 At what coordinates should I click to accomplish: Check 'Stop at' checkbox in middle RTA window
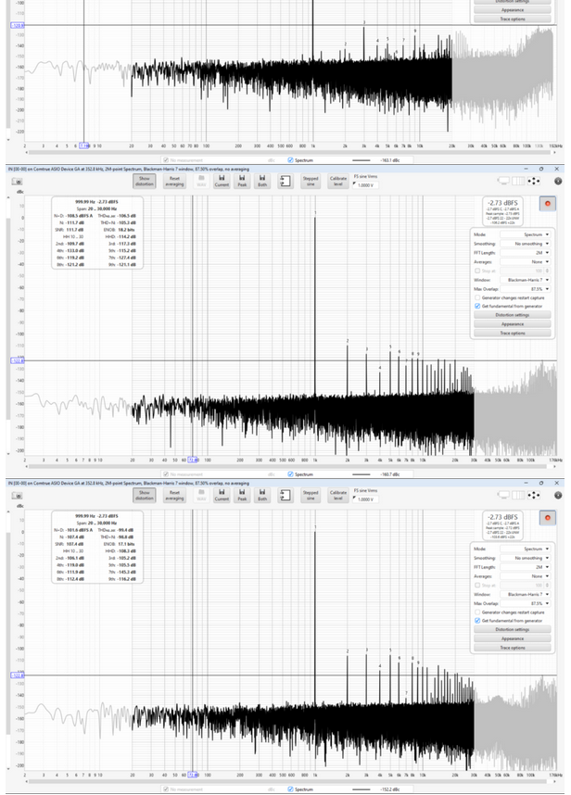(477, 271)
